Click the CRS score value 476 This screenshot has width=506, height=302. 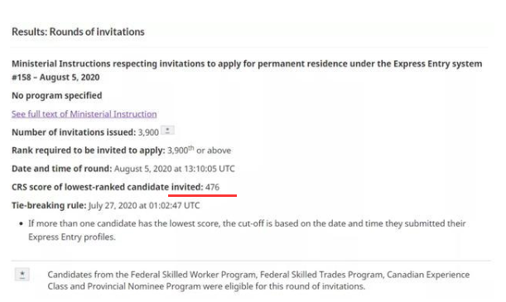point(212,187)
